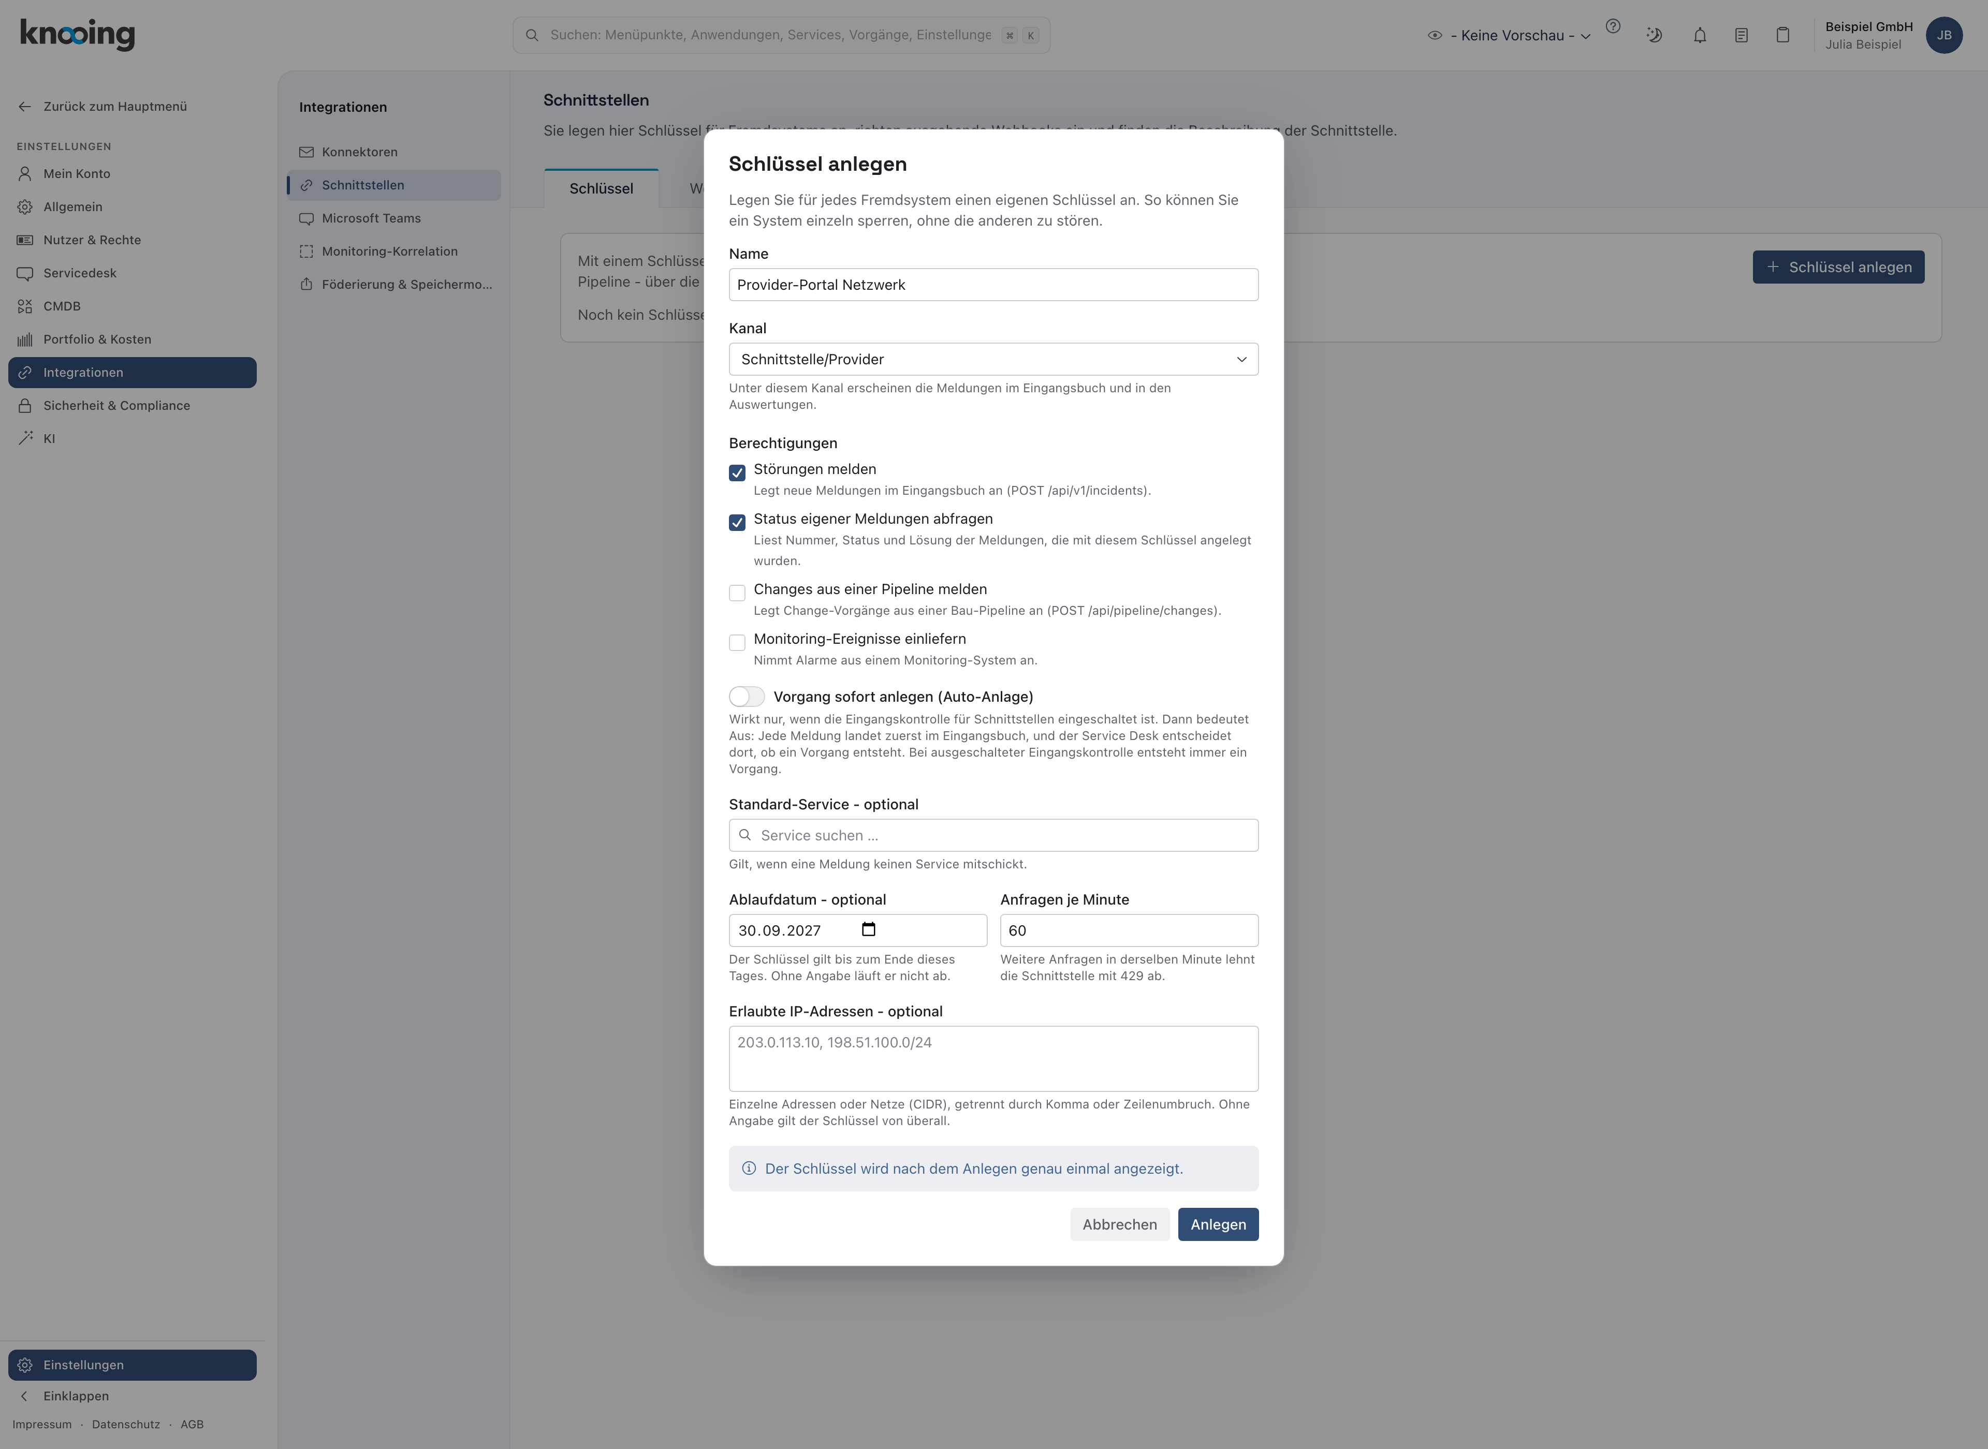
Task: Click the clipboard icon in top bar
Action: (x=1782, y=35)
